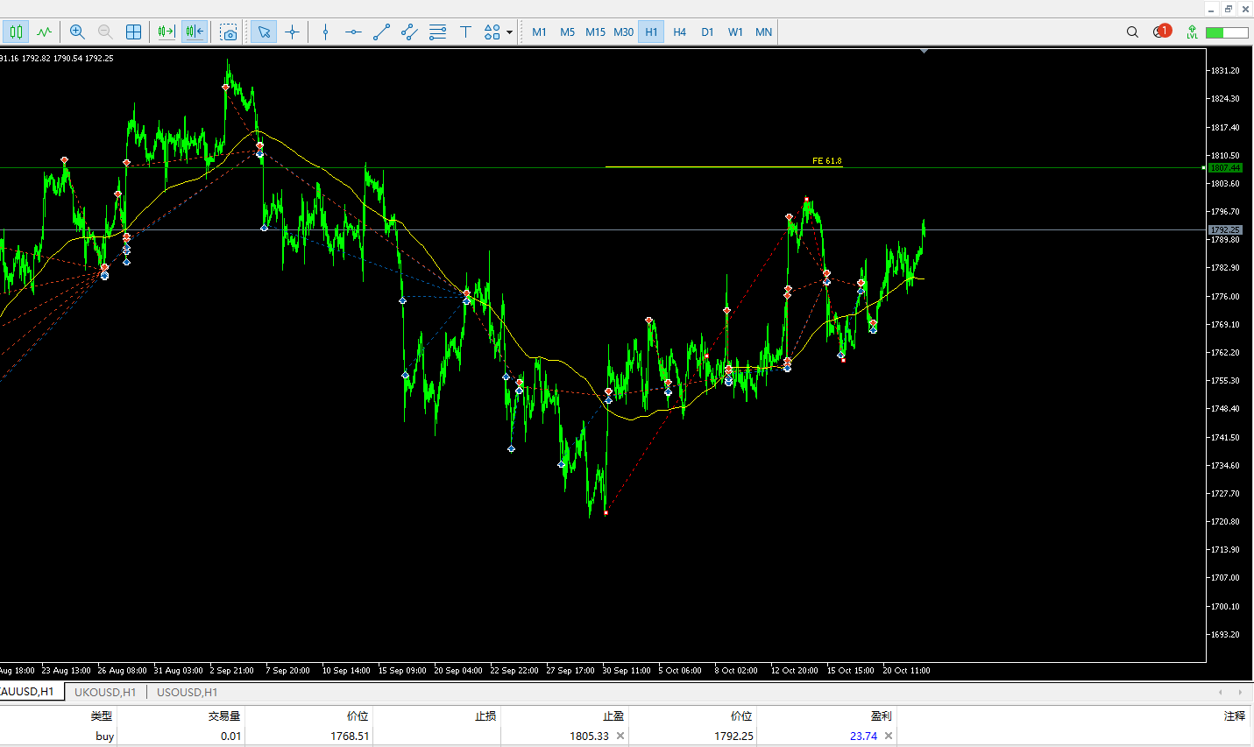This screenshot has height=747, width=1254.
Task: Click the chart shift triangle marker at top
Action: coord(924,52)
